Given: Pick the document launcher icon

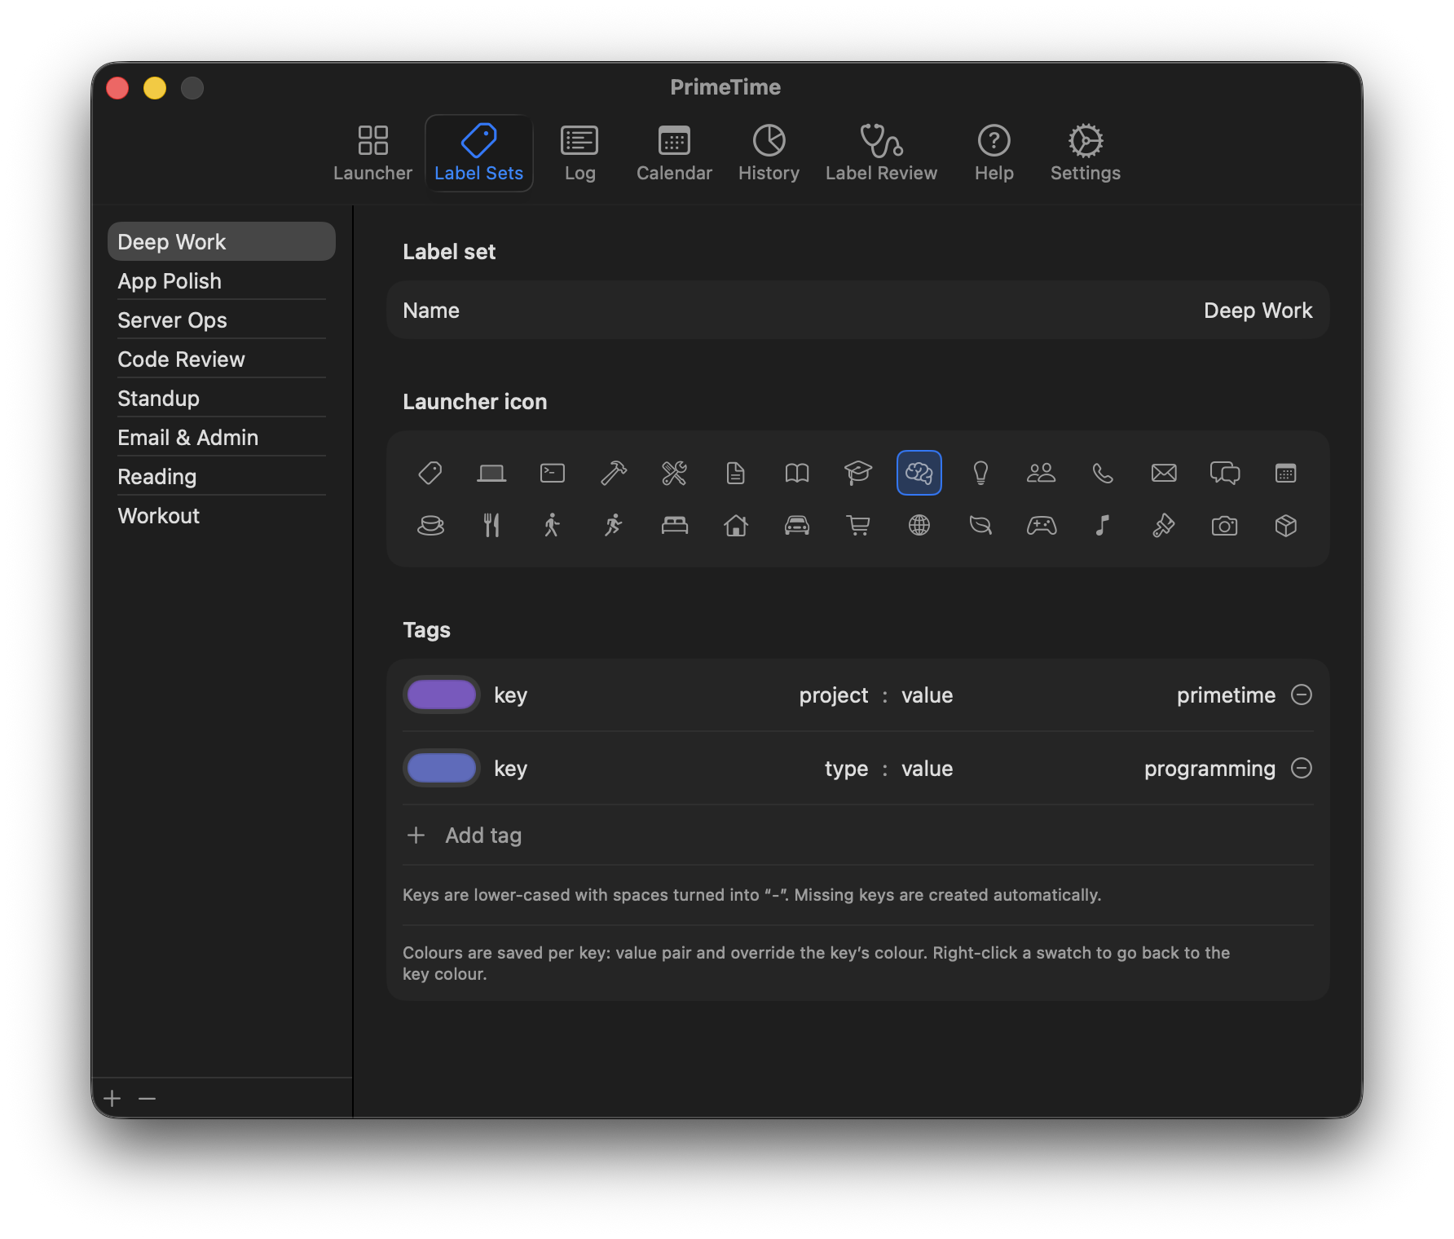Looking at the screenshot, I should pyautogui.click(x=736, y=473).
